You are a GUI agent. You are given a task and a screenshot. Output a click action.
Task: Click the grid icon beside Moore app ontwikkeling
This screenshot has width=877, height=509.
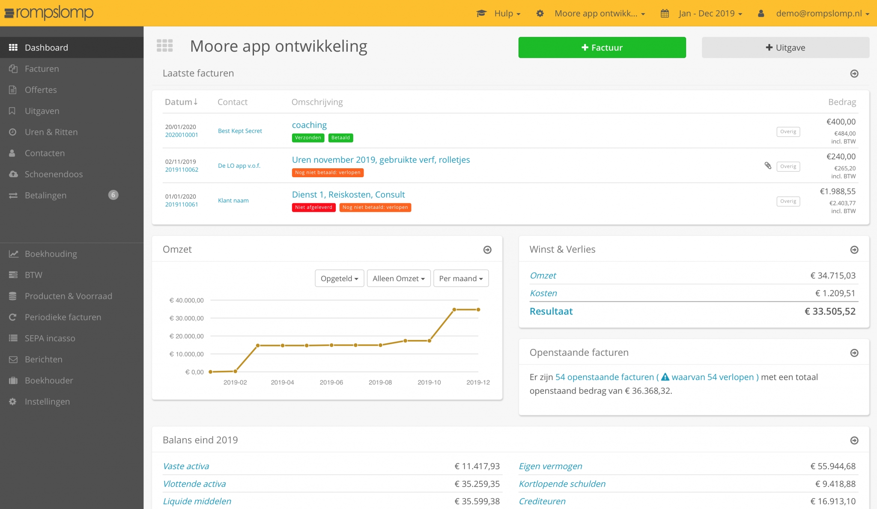coord(165,46)
